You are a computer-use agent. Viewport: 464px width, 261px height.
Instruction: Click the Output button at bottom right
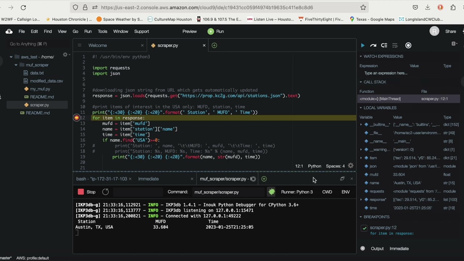[x=377, y=248]
